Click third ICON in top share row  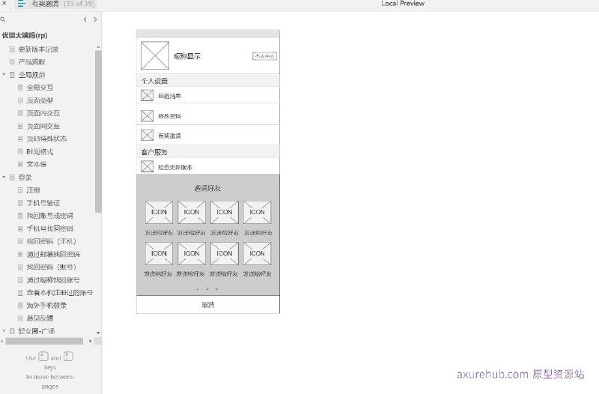(225, 212)
